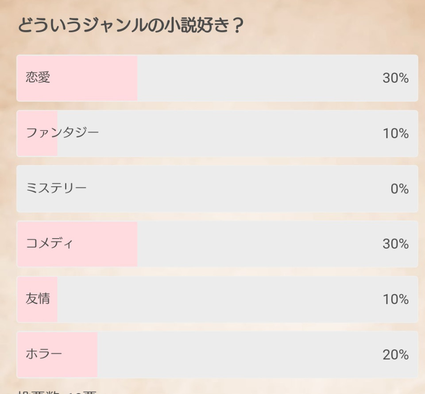
Task: Click the pink progress fill of the ホラー bar
Action: [x=57, y=355]
